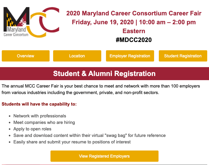Click the 2020 Maryland Career Consortium Career Fair title
The image size is (209, 165).
134,13
